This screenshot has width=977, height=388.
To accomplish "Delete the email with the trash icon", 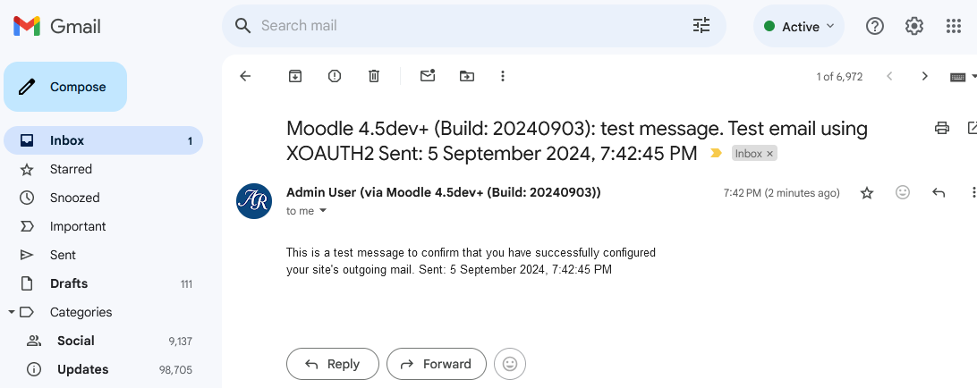I will pyautogui.click(x=374, y=76).
